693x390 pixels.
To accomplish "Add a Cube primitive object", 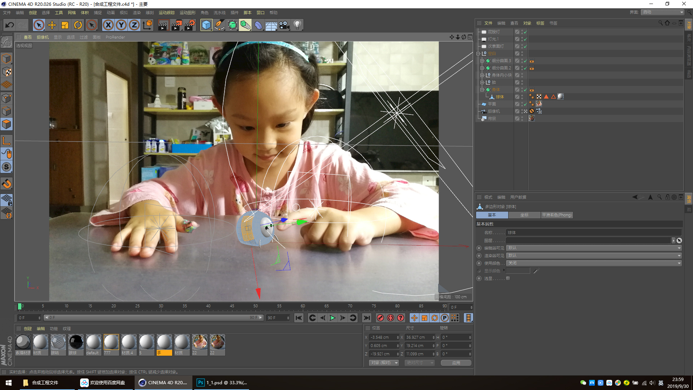I will click(x=206, y=25).
